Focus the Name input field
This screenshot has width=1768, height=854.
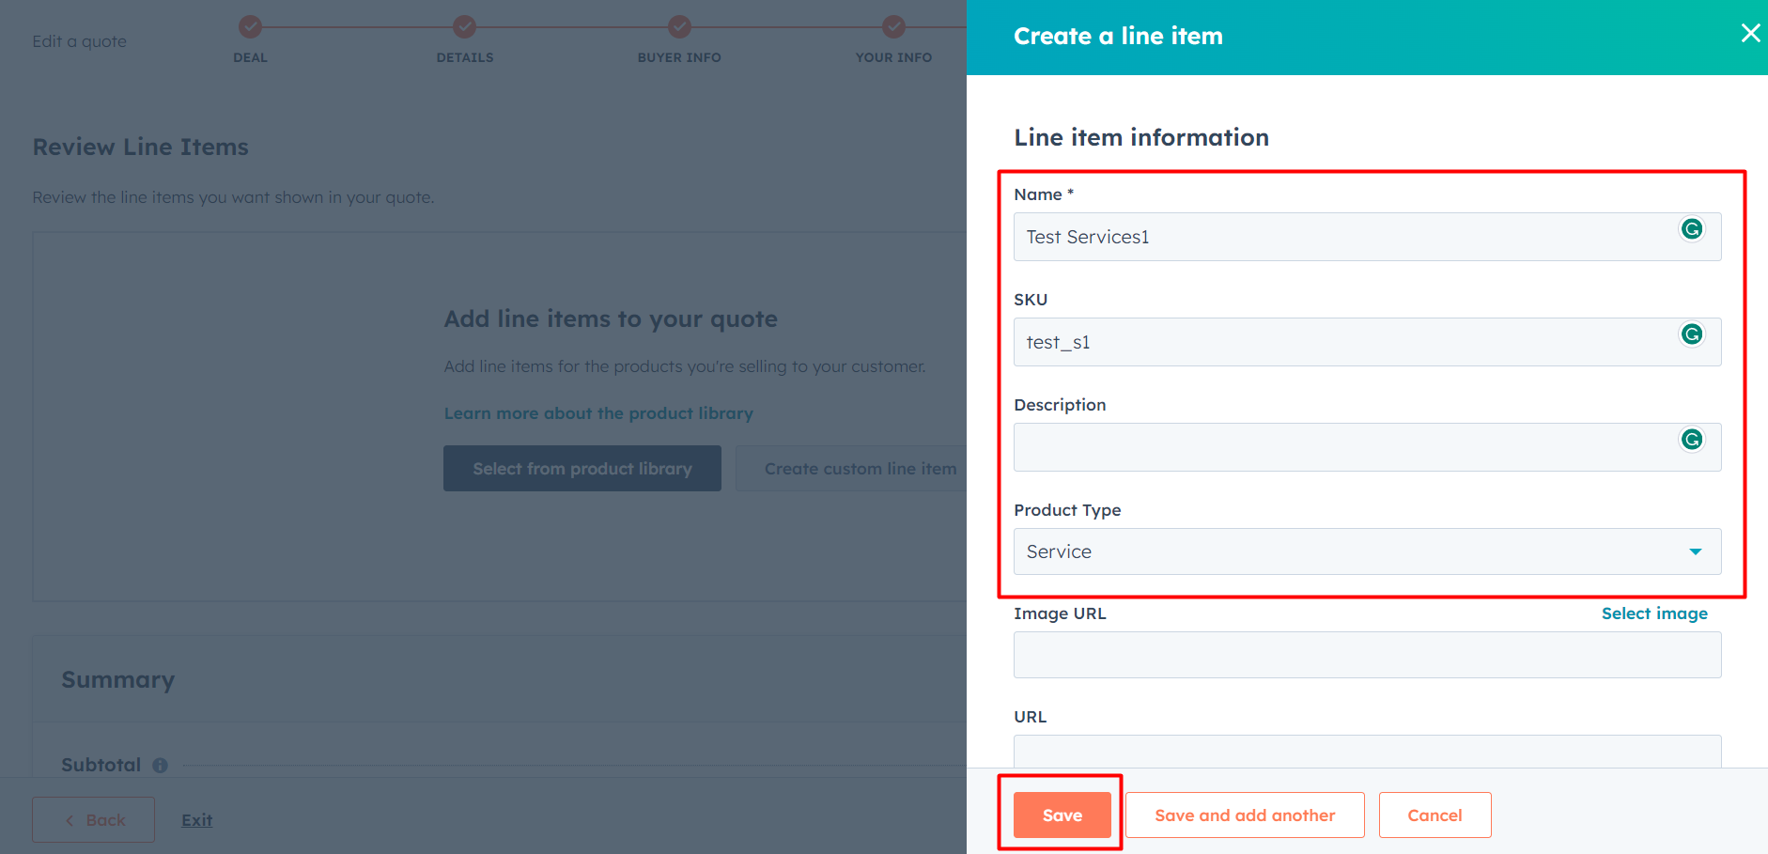click(1367, 237)
